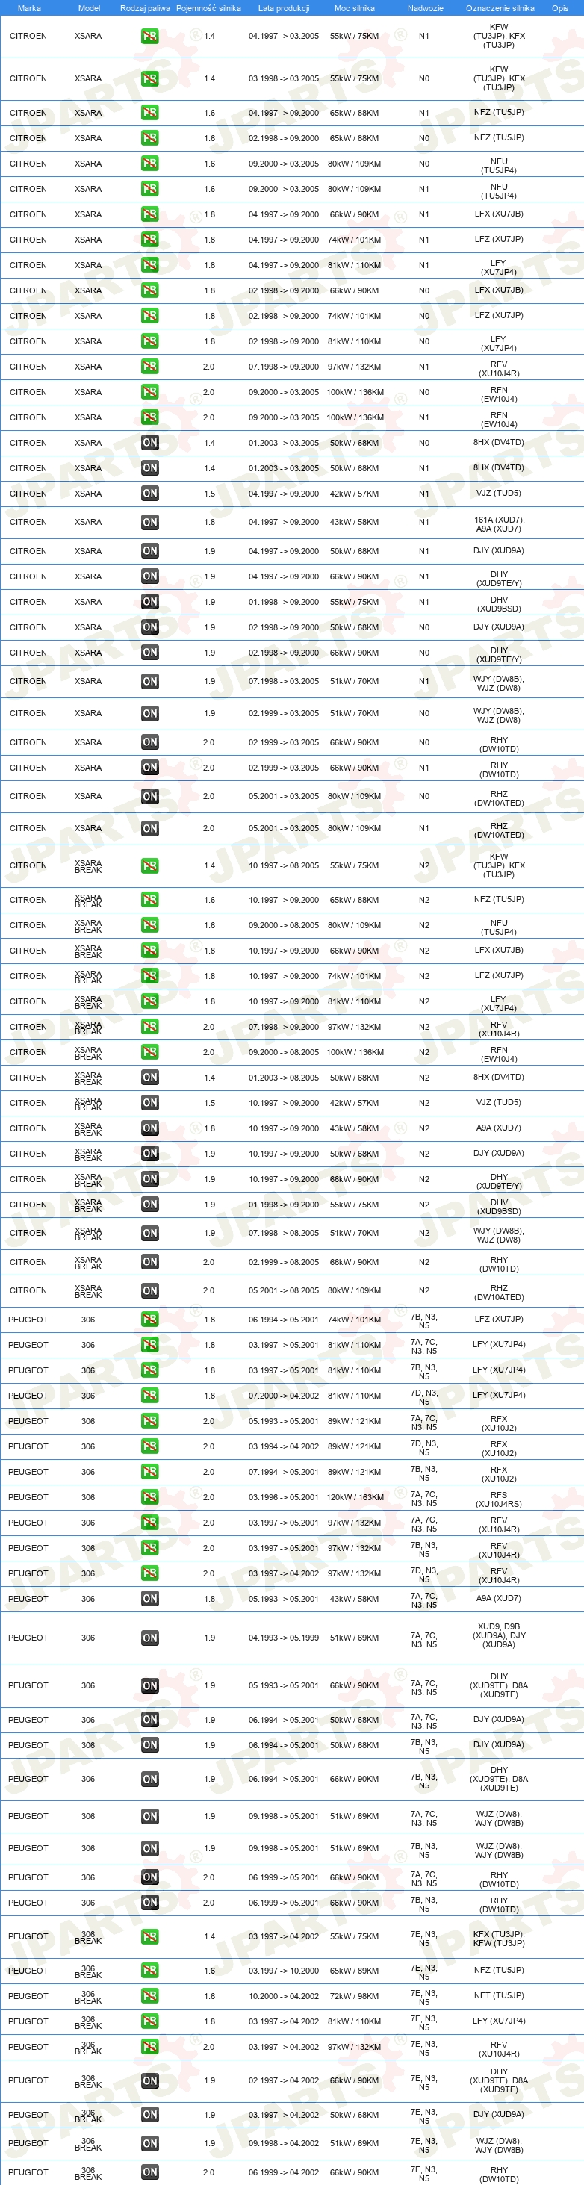Select the '65kW / 89KM' power cell
Image resolution: width=584 pixels, height=2185 pixels.
point(354,1971)
